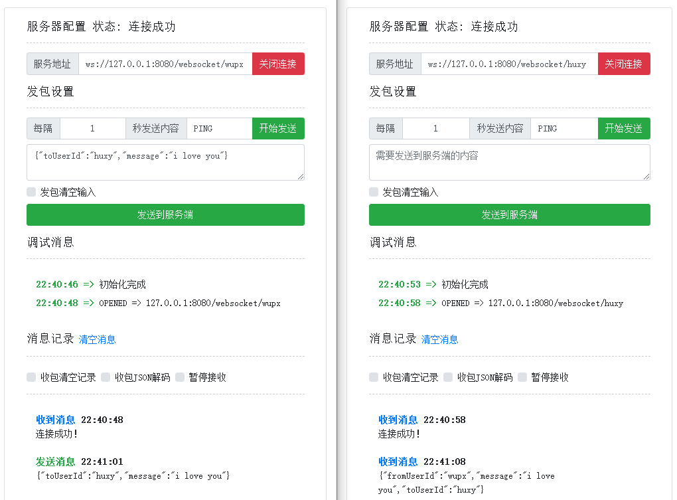Click 秒发送内容 label in wupx panel
677x500 pixels.
pyautogui.click(x=156, y=128)
